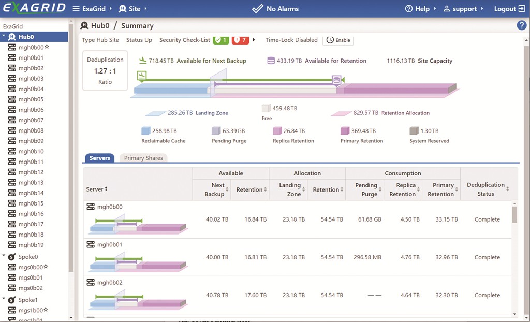The width and height of the screenshot is (530, 322).
Task: Collapse the Spoke0 tree node
Action: point(4,255)
